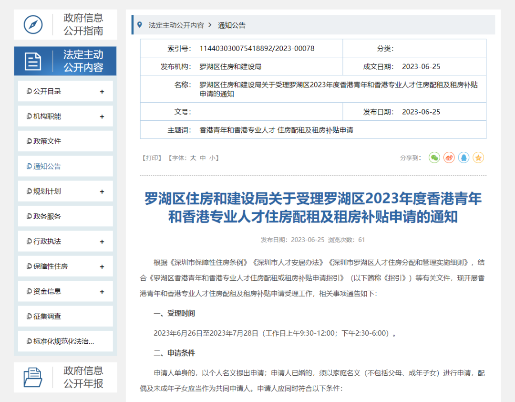The image size is (515, 402).
Task: Share the notice to QQ
Action: click(x=464, y=158)
